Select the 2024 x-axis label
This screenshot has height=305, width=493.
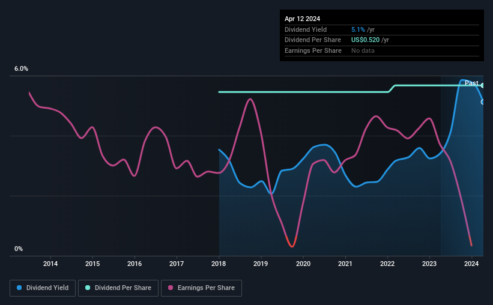point(471,264)
